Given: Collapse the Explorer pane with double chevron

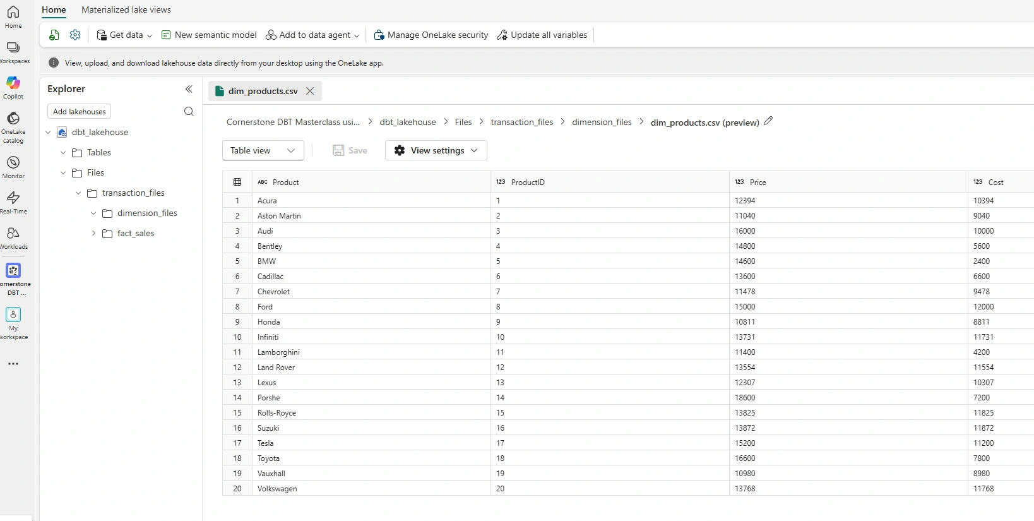Looking at the screenshot, I should pos(189,89).
